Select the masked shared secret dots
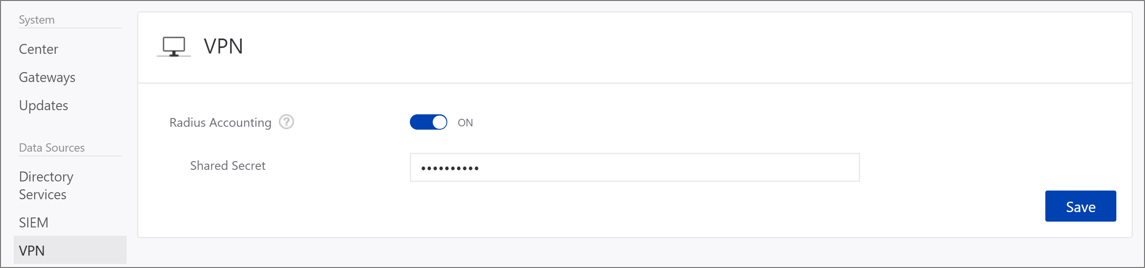 (450, 168)
